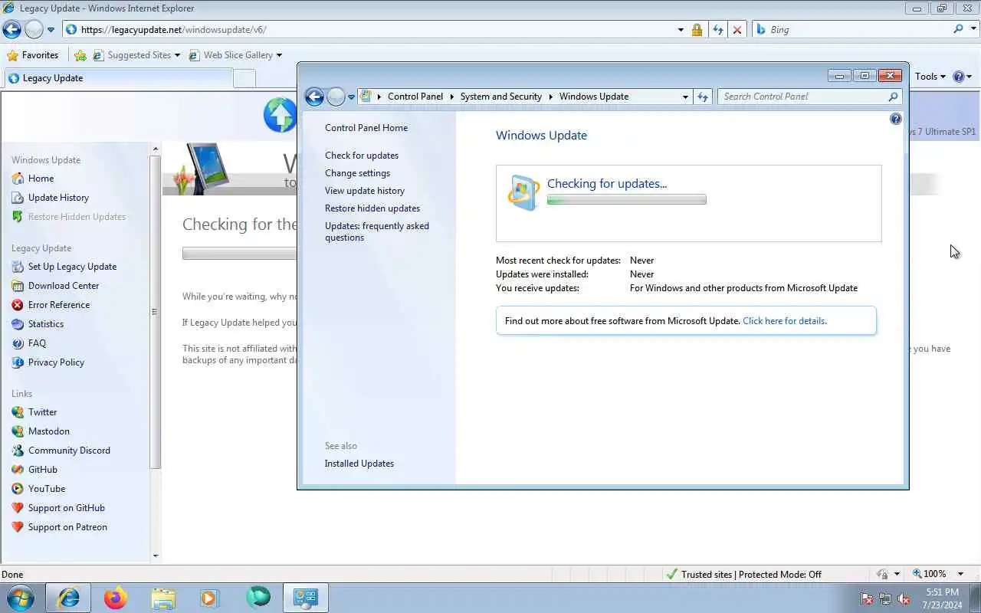Screen dimensions: 981x613
Task: Expand the IE address bar autocomplete dropdown
Action: pos(681,30)
